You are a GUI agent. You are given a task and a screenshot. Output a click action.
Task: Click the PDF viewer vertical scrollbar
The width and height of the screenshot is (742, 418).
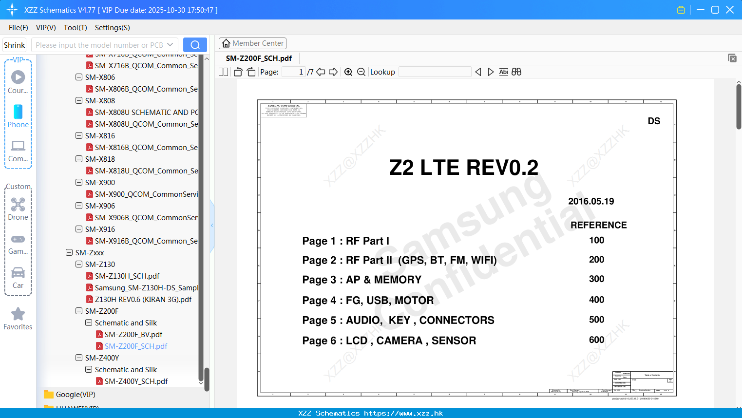(x=739, y=106)
